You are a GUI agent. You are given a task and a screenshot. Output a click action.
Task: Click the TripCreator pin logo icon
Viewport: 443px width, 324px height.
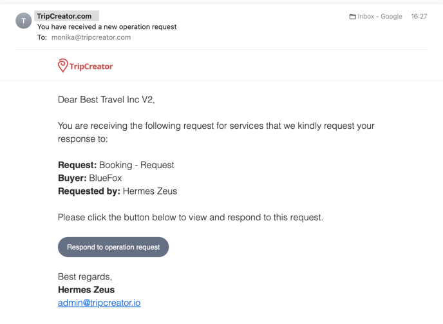click(62, 66)
